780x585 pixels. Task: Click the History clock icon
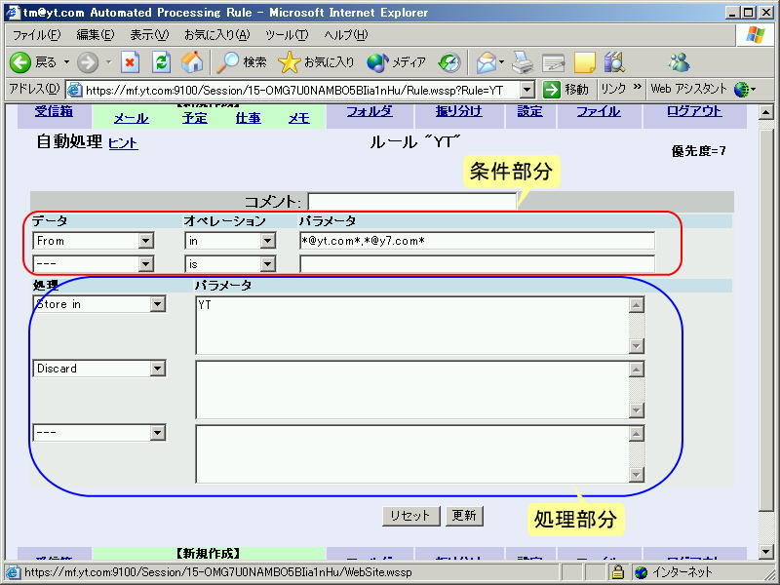[449, 62]
